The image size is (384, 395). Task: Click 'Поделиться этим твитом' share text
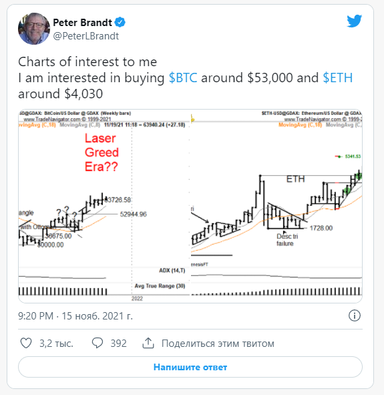(218, 344)
